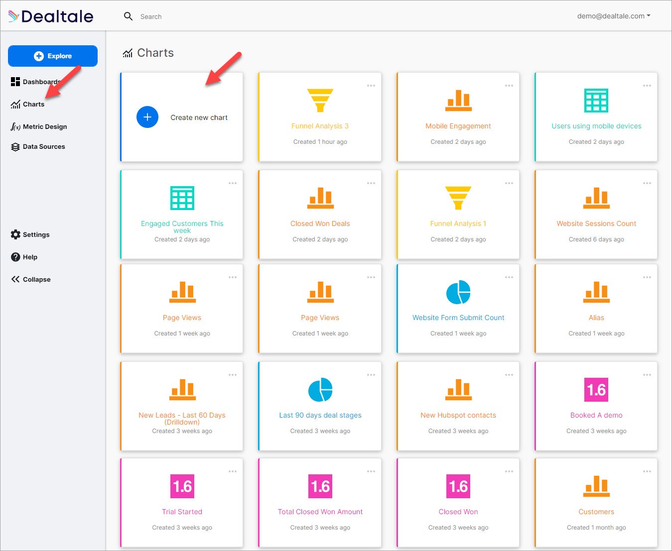Open the Funnel Analysis 3 funnel icon

pyautogui.click(x=320, y=101)
